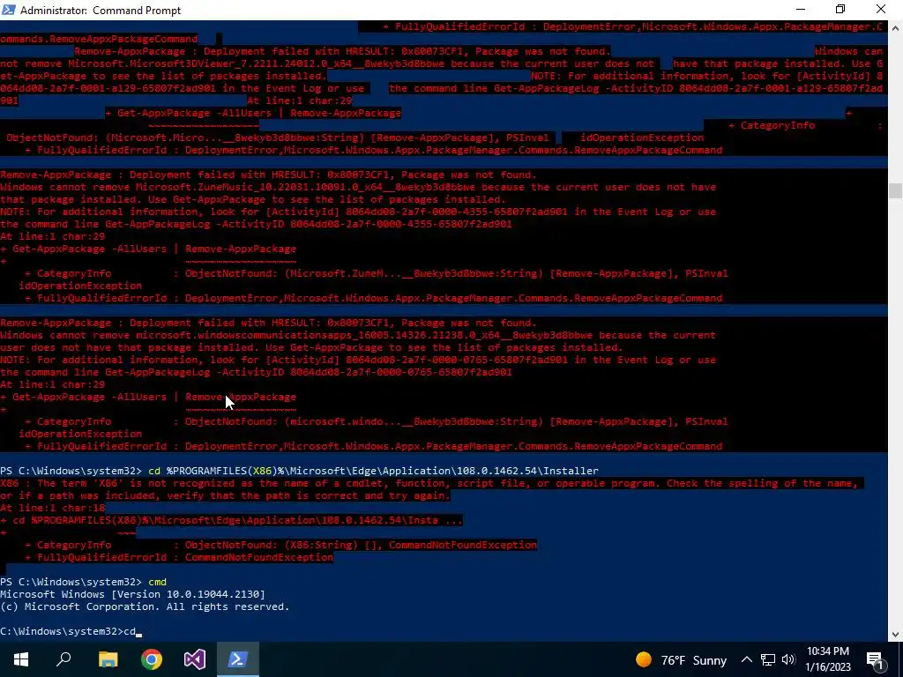903x677 pixels.
Task: Open the notification center icon
Action: pyautogui.click(x=875, y=659)
